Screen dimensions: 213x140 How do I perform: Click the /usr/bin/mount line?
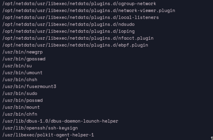point(21,107)
